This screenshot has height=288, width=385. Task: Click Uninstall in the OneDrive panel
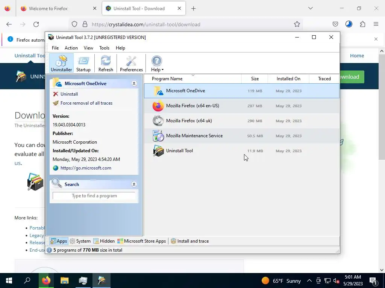point(69,94)
